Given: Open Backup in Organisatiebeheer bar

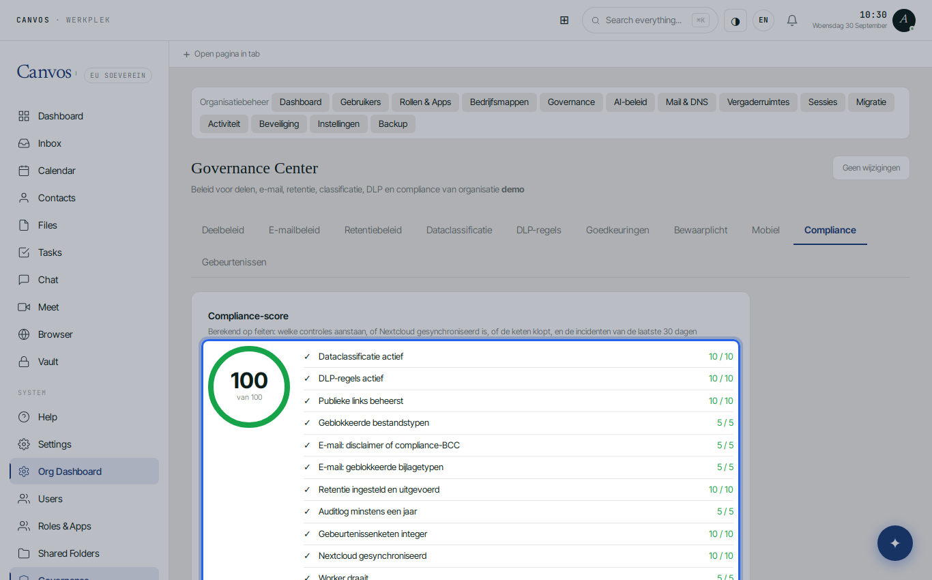Looking at the screenshot, I should 393,124.
